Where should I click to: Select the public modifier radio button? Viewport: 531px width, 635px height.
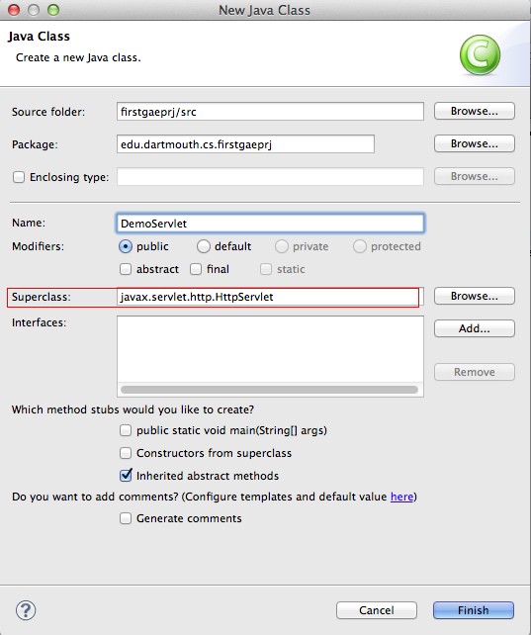pos(126,246)
